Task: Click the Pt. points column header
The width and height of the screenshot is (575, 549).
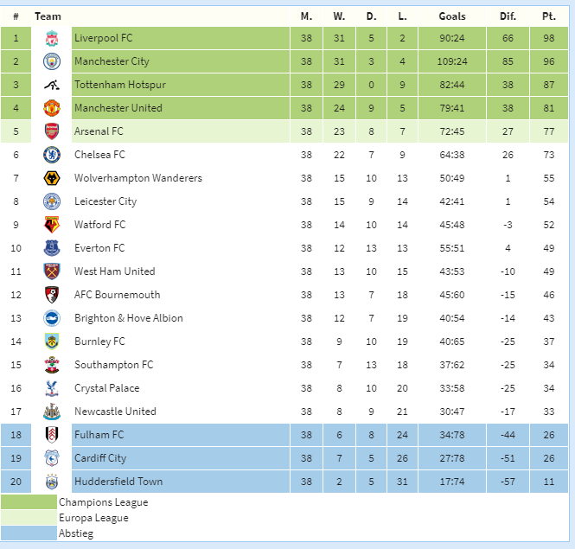Action: [x=548, y=16]
